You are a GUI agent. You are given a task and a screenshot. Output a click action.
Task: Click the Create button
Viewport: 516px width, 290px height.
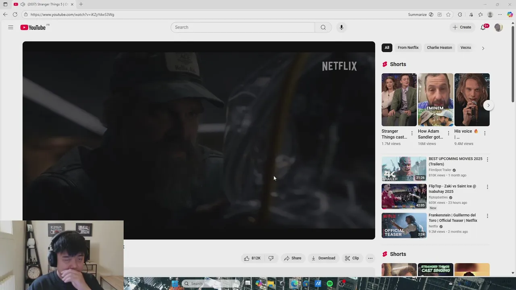[x=462, y=27]
